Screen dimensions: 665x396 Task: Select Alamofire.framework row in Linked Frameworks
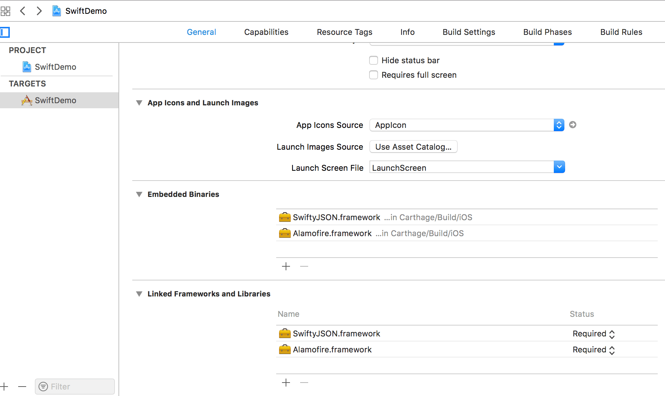(x=467, y=349)
